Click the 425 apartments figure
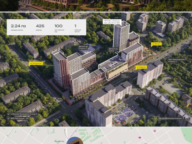The image size is (192, 144). [x=40, y=26]
